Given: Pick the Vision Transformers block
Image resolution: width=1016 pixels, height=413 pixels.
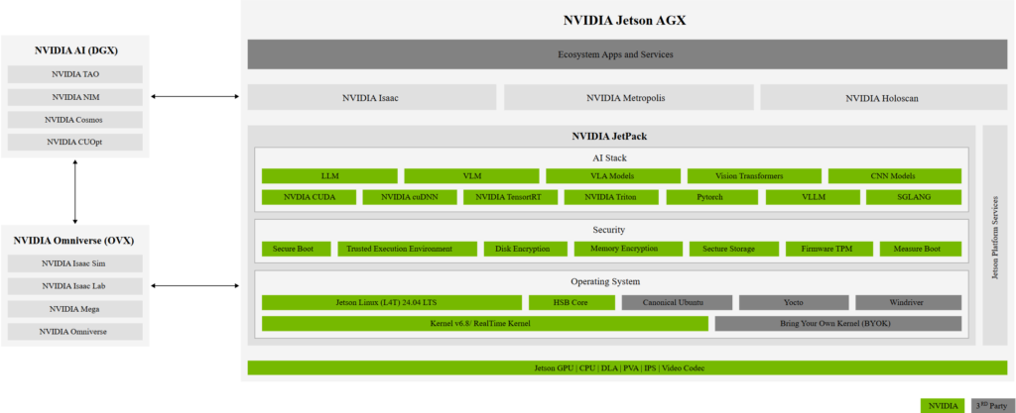Looking at the screenshot, I should click(754, 176).
